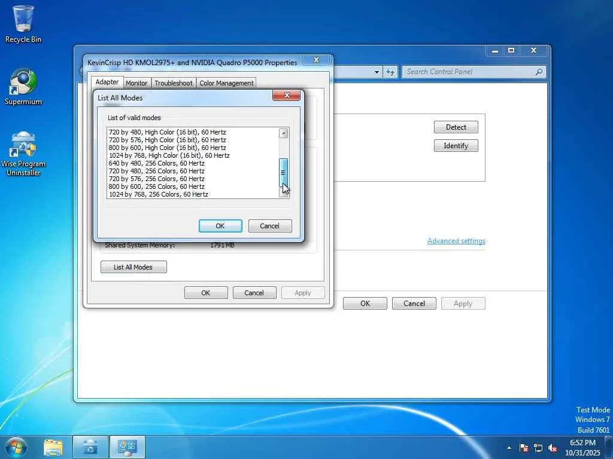Click OK in List All Modes dialog
Image resolution: width=613 pixels, height=459 pixels.
click(x=220, y=226)
